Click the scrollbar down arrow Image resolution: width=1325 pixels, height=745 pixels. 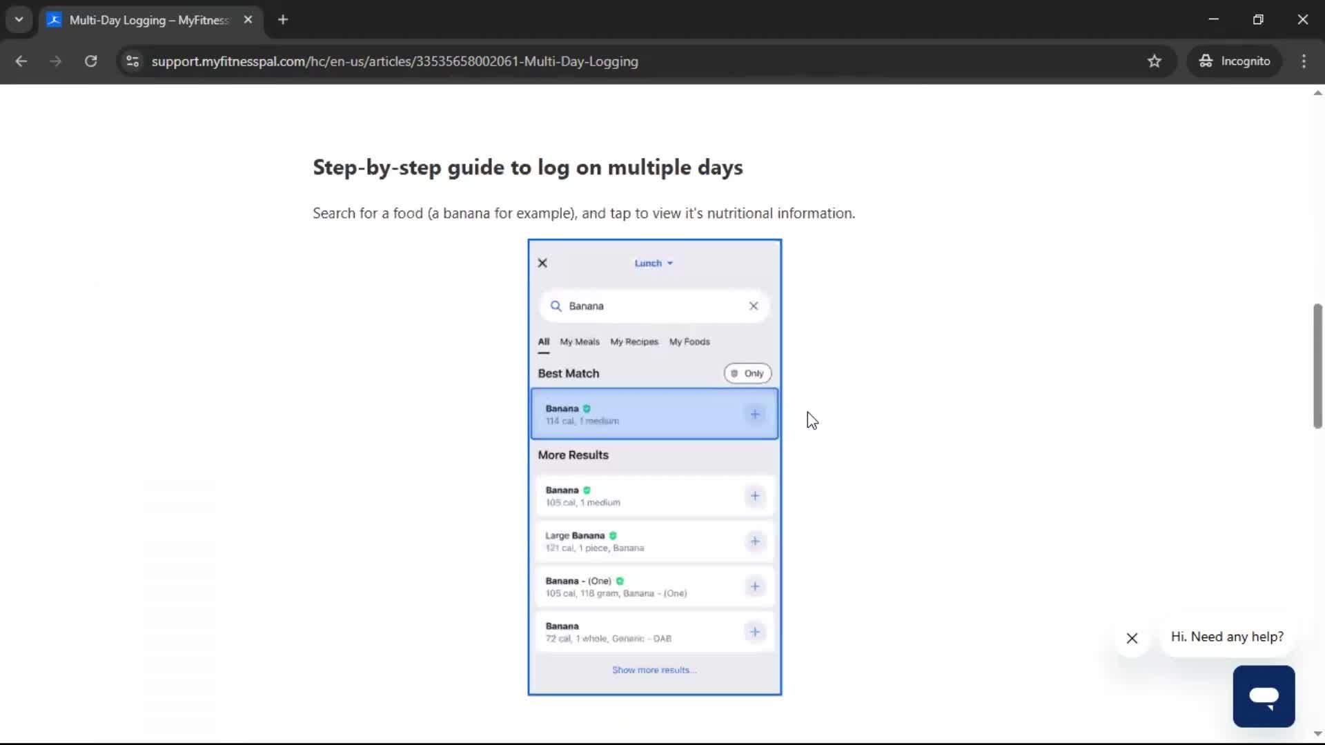click(1317, 734)
